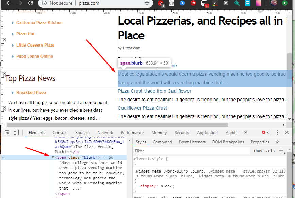295x198 pixels.
Task: Open the blue monitor extension icon
Action: pos(248,3)
